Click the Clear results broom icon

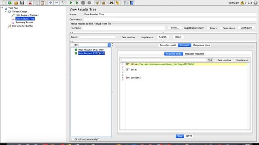[x=97, y=3]
